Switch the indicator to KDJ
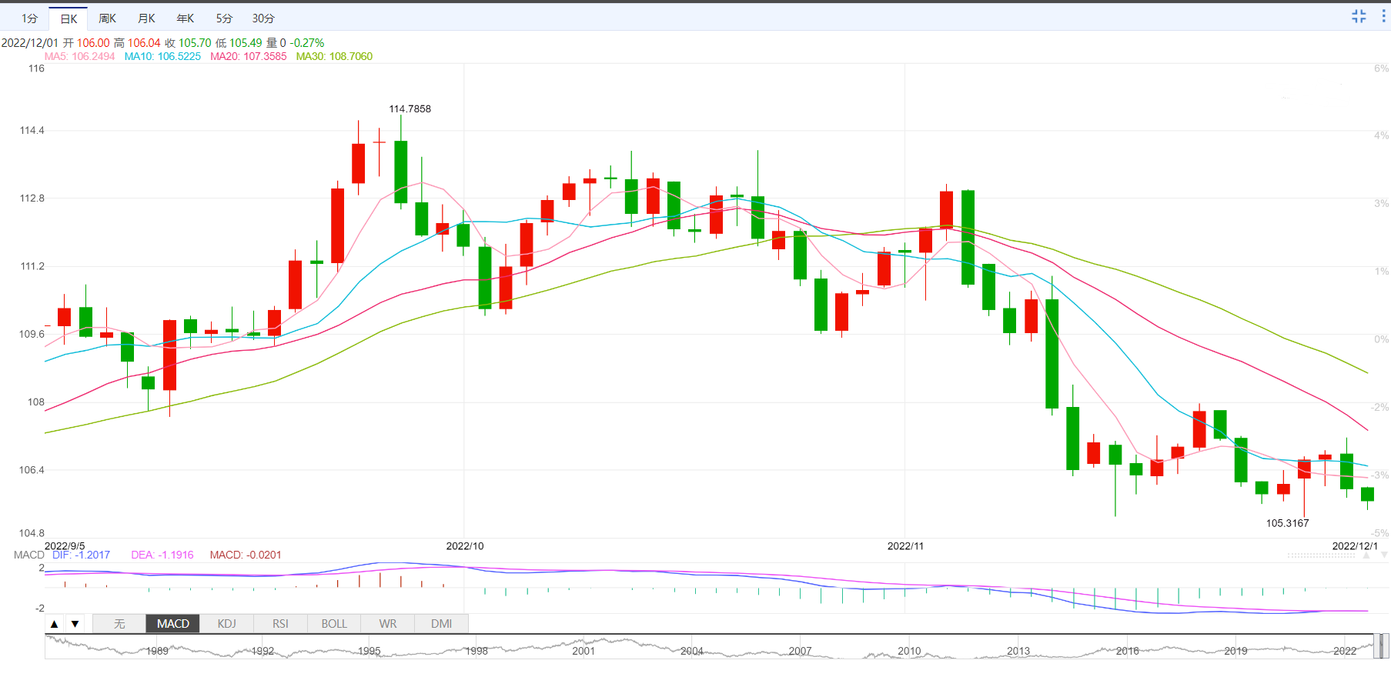Image resolution: width=1391 pixels, height=677 pixels. point(226,624)
